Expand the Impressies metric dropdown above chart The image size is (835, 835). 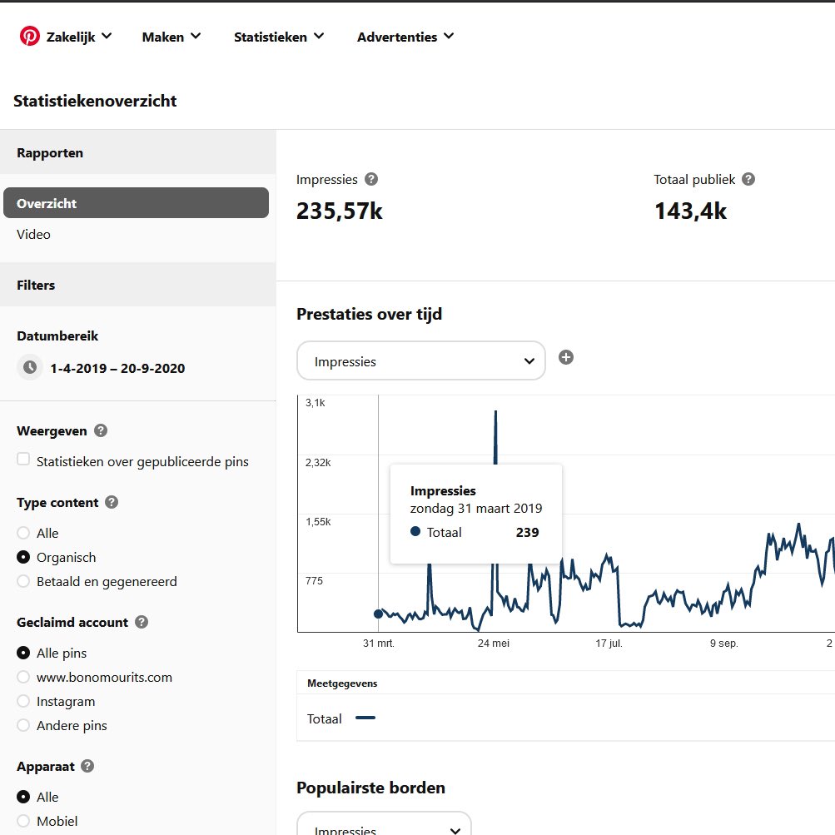(420, 361)
